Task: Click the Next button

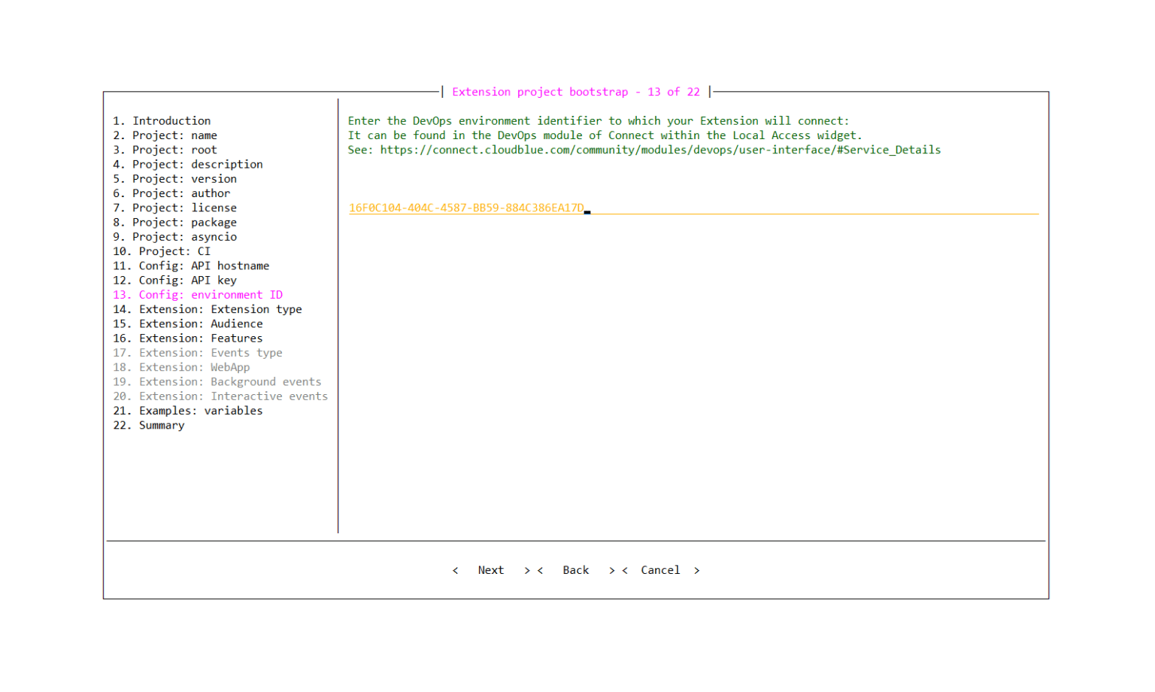Action: point(491,570)
